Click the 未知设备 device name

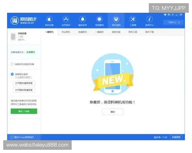coord(22,33)
